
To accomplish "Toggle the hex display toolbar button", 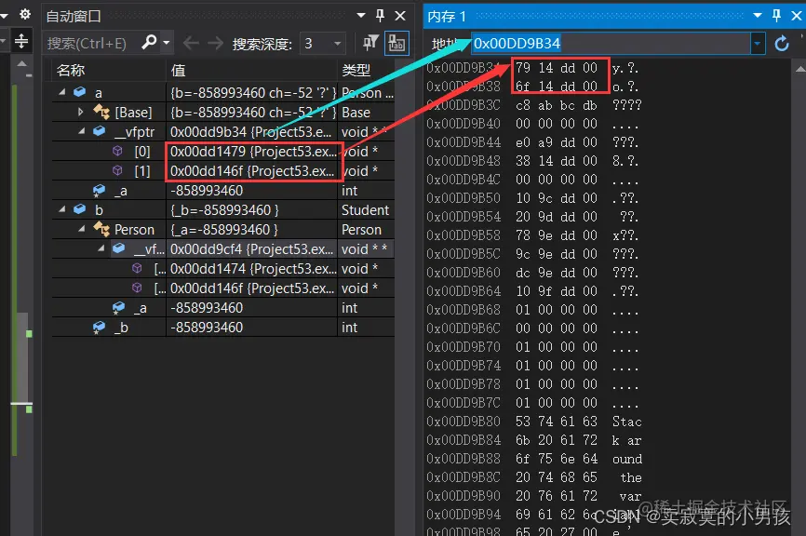I will pos(396,43).
